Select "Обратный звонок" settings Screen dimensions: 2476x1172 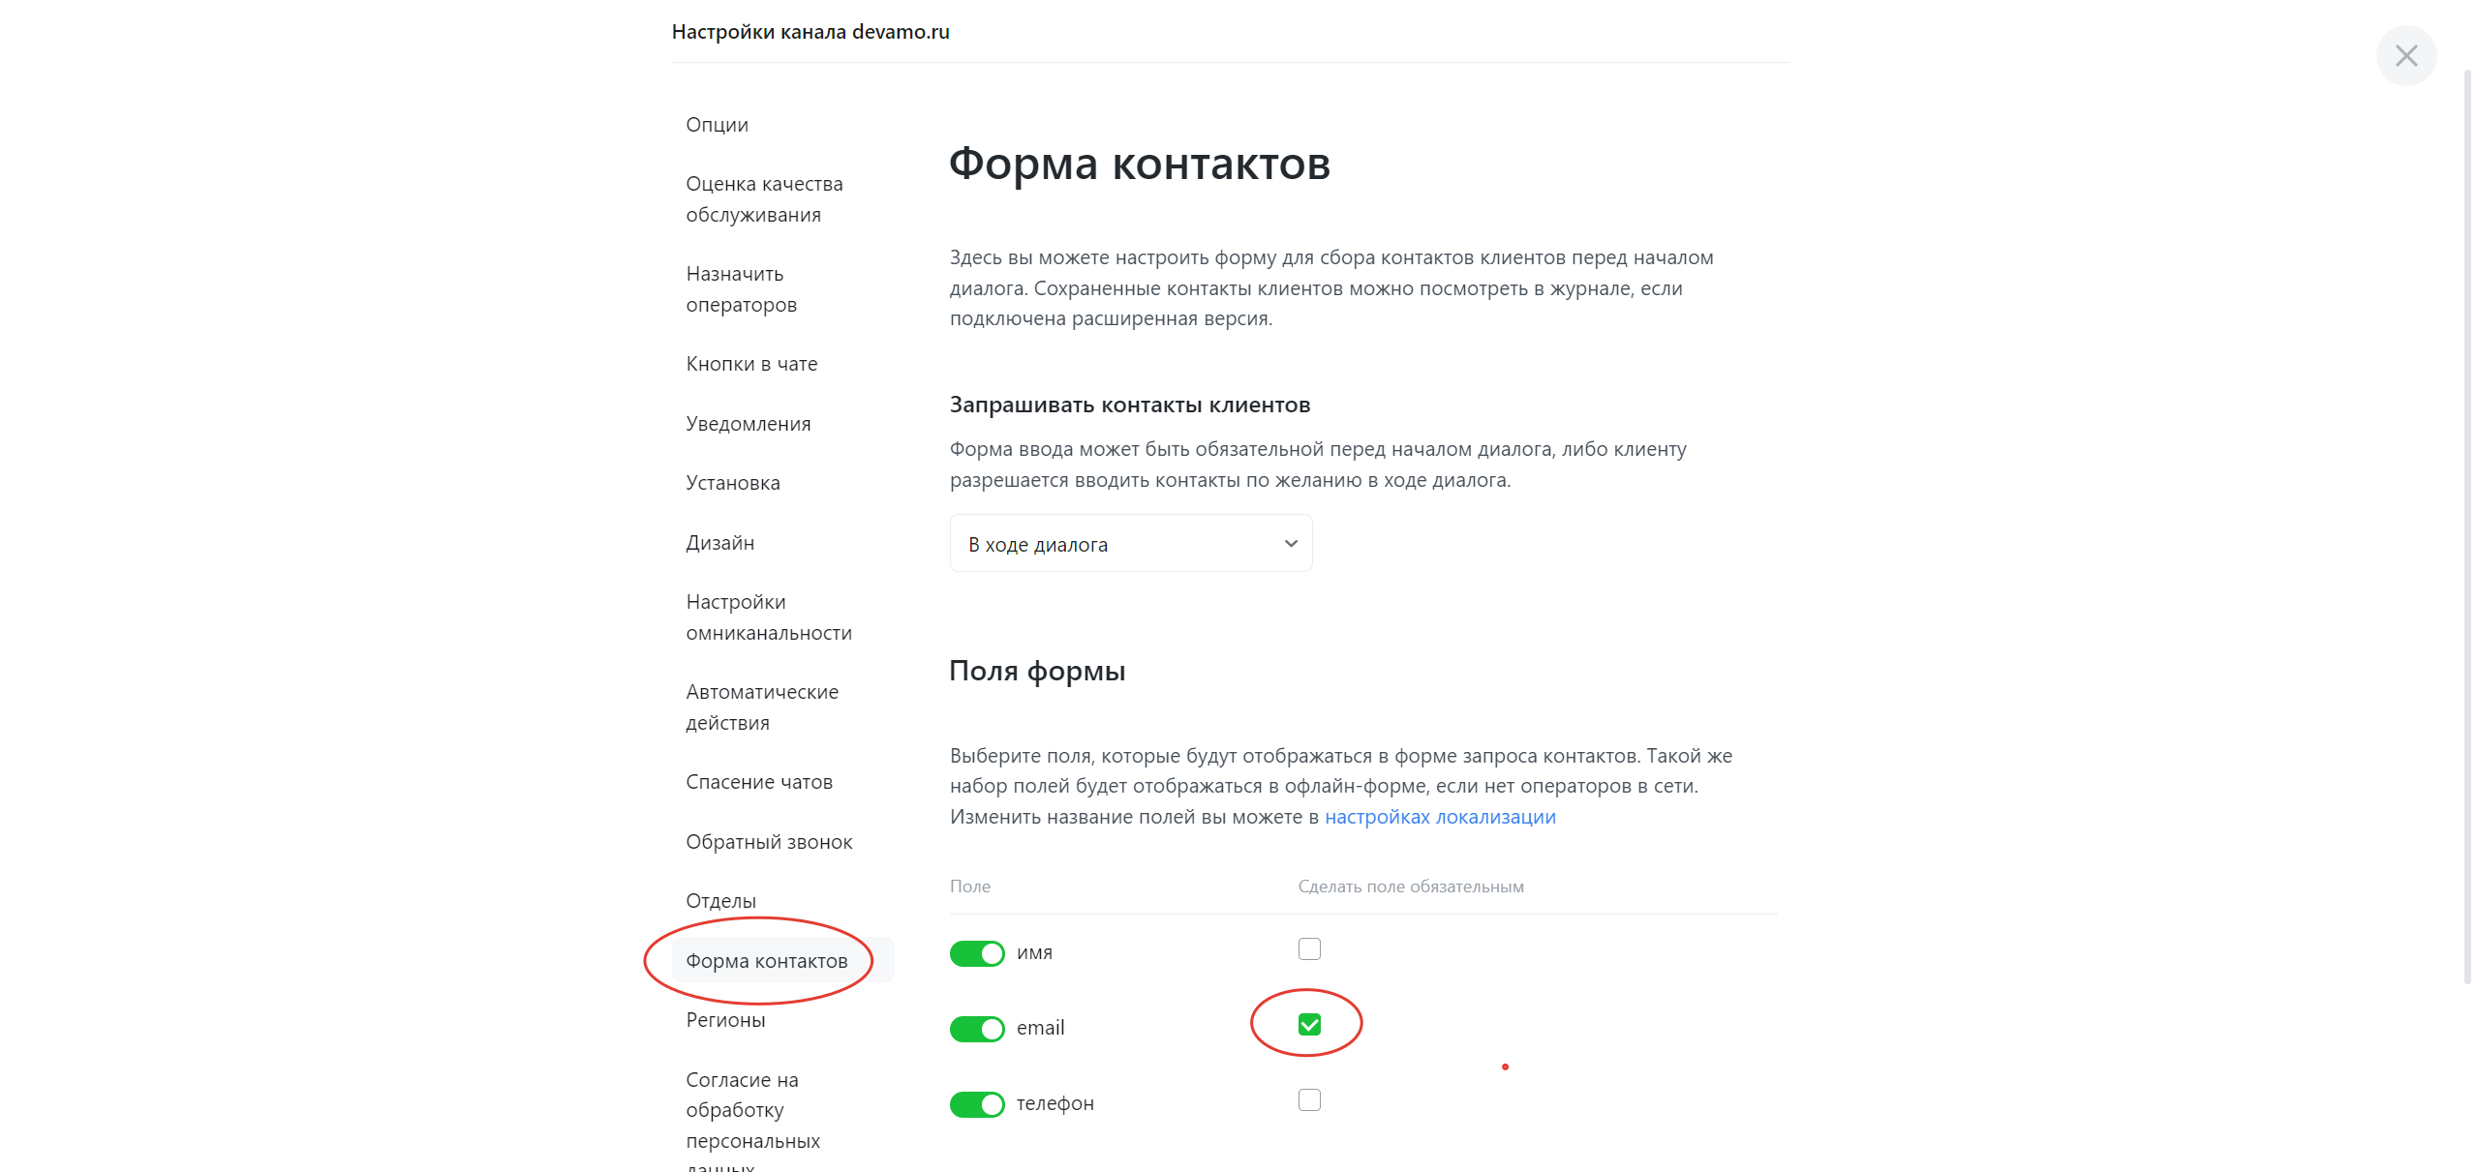tap(769, 841)
